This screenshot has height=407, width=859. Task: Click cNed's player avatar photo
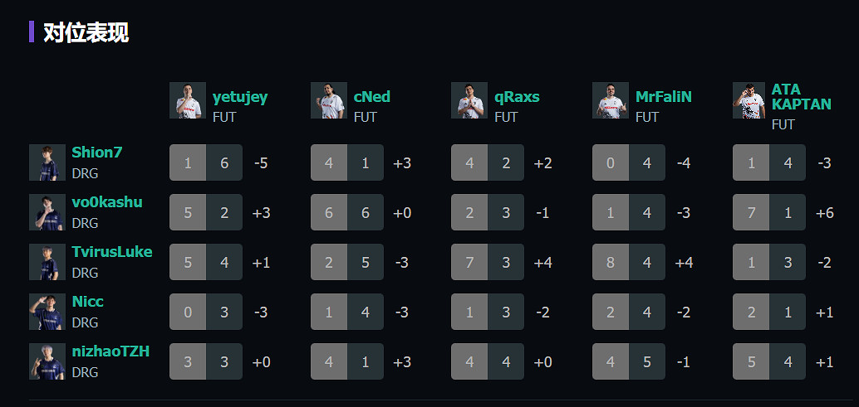(328, 100)
